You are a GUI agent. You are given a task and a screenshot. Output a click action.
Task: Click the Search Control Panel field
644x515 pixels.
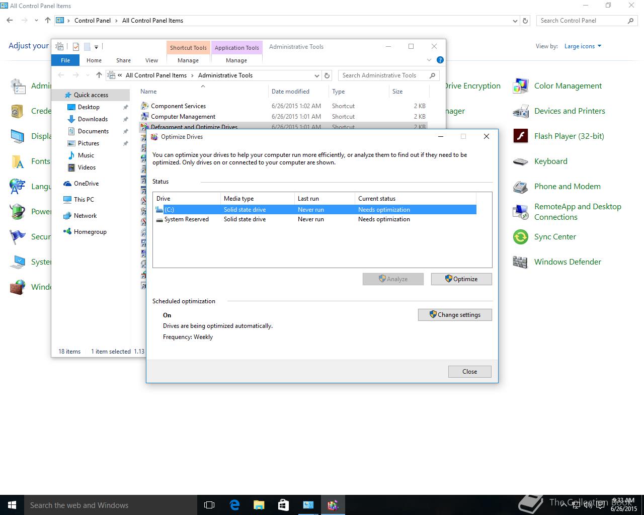pyautogui.click(x=588, y=21)
